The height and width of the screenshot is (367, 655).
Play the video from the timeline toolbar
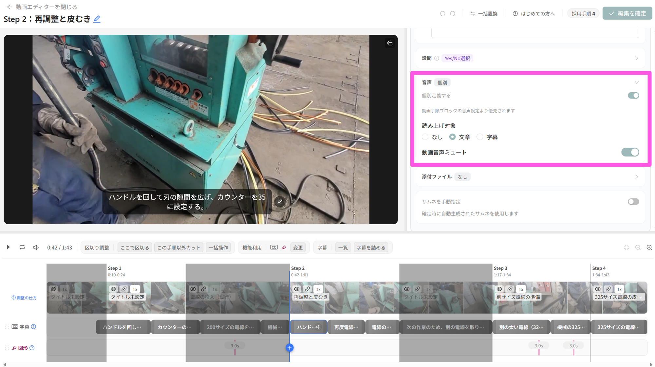point(8,247)
